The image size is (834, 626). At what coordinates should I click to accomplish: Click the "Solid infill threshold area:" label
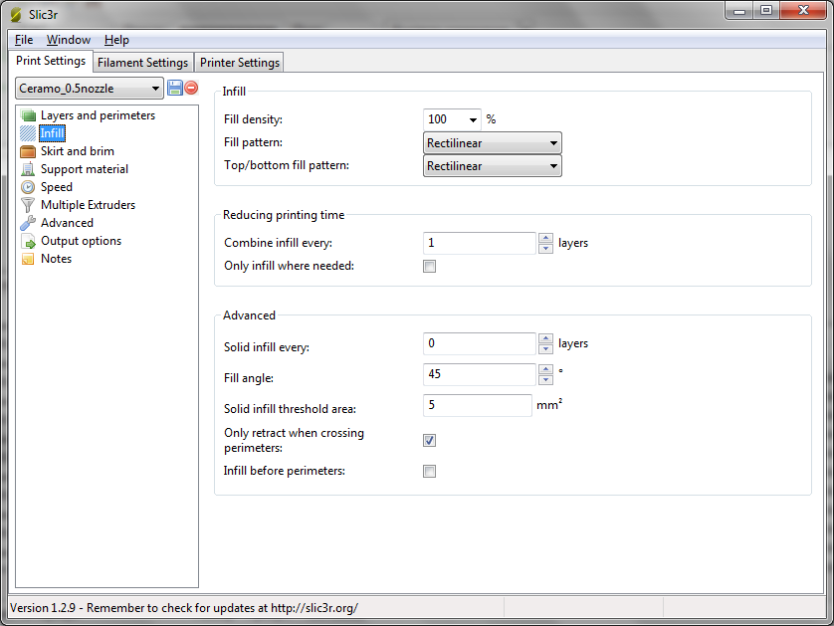pyautogui.click(x=290, y=409)
